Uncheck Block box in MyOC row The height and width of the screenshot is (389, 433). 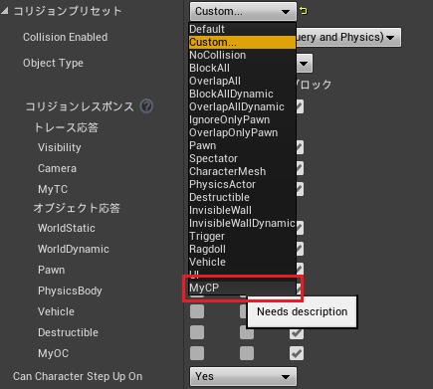coord(297,353)
